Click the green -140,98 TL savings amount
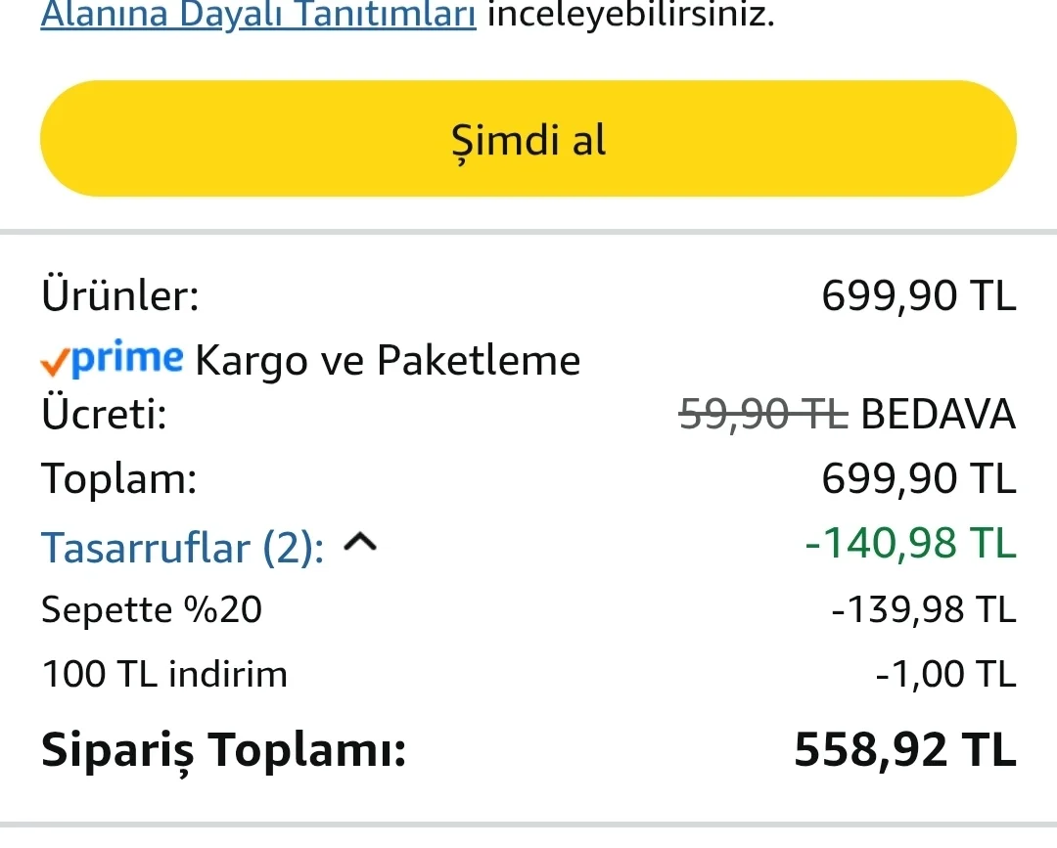Viewport: 1057px width, 848px height. click(x=910, y=544)
